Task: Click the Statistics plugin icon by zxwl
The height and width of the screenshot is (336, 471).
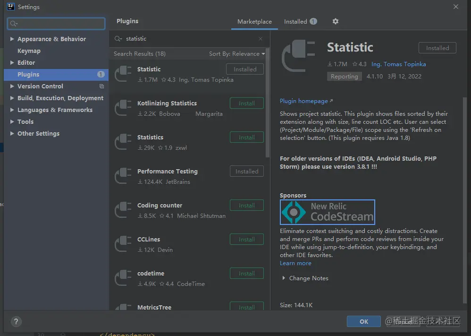Action: point(123,142)
